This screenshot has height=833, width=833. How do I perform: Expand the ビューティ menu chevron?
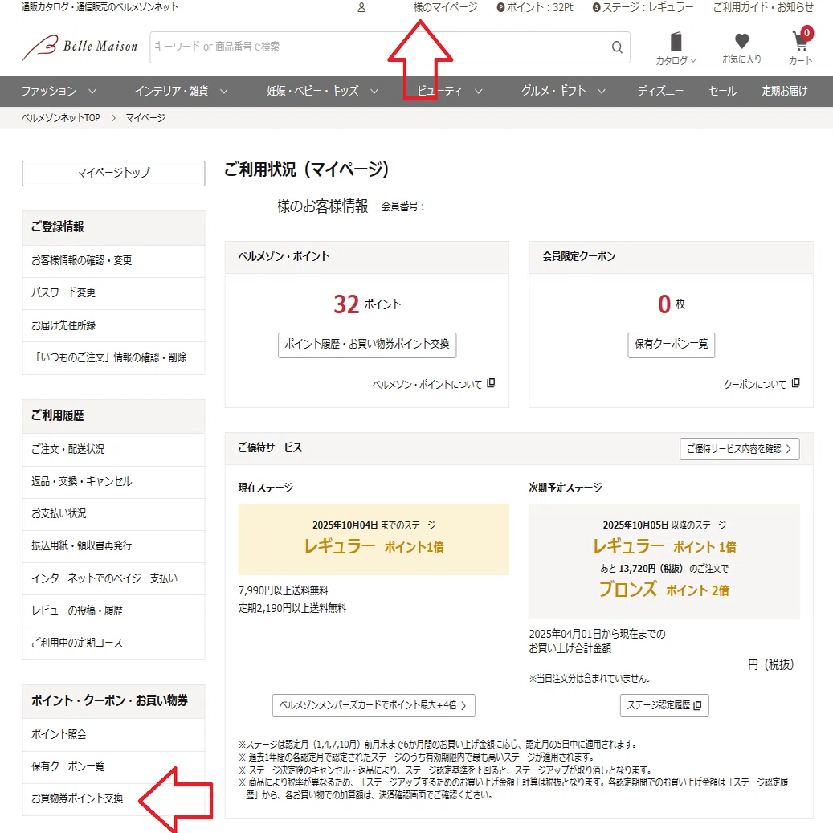[478, 92]
